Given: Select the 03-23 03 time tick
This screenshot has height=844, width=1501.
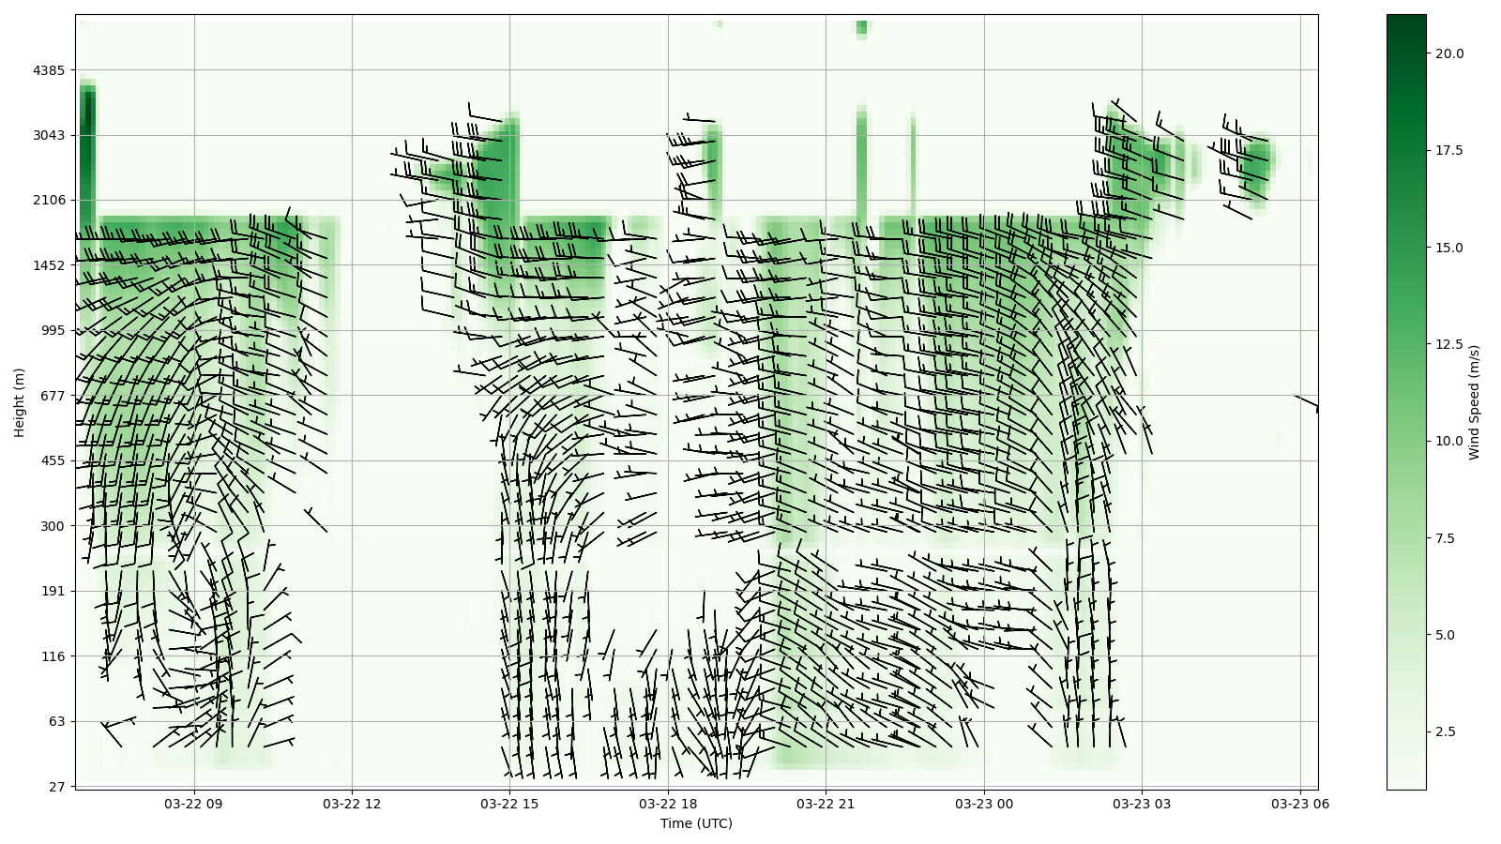Looking at the screenshot, I should [x=1142, y=804].
